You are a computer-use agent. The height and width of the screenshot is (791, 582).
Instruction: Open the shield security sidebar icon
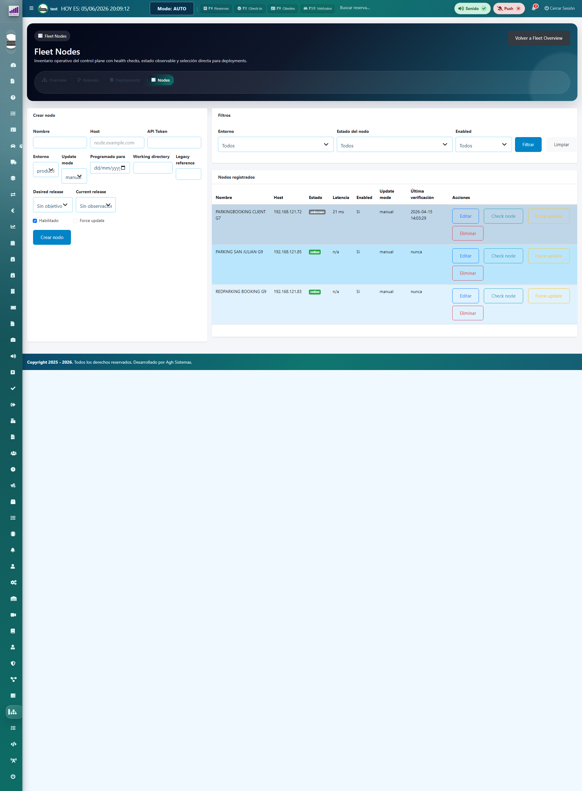click(13, 663)
